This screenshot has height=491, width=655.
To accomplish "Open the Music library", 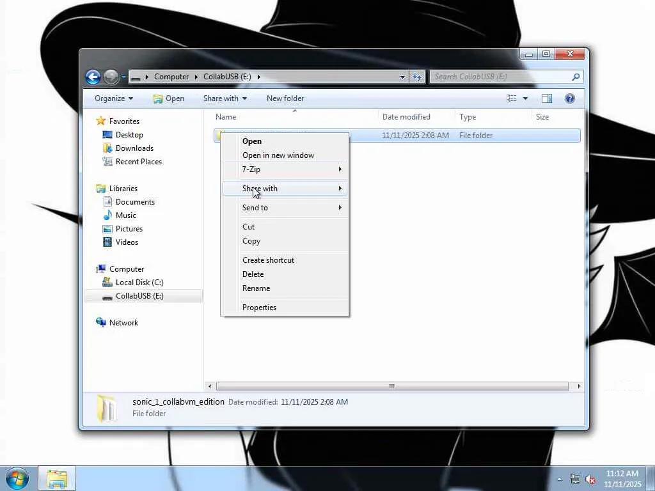I will click(126, 215).
